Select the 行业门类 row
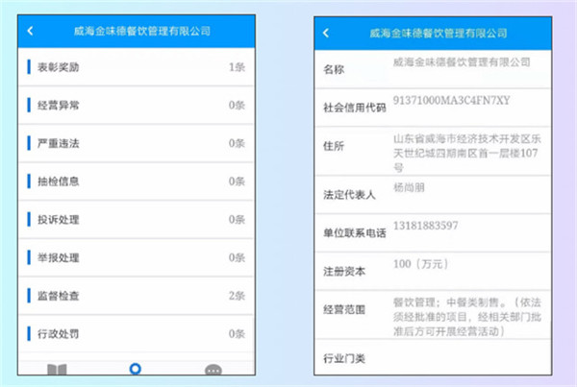Viewport: 577px width, 387px height. click(433, 360)
